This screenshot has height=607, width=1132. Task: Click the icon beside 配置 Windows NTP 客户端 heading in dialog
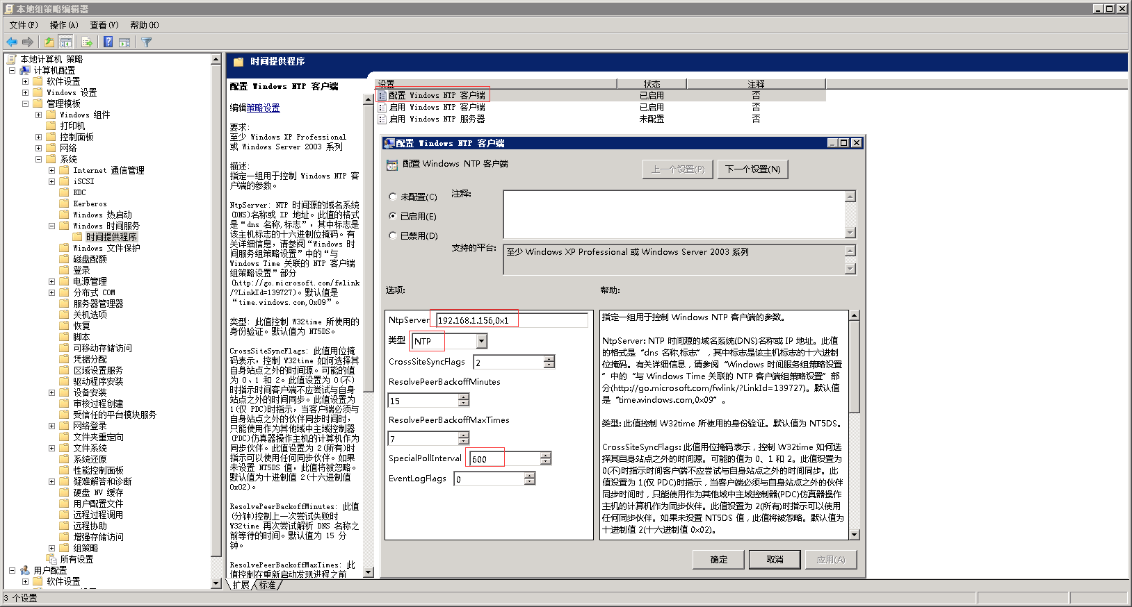coord(392,165)
